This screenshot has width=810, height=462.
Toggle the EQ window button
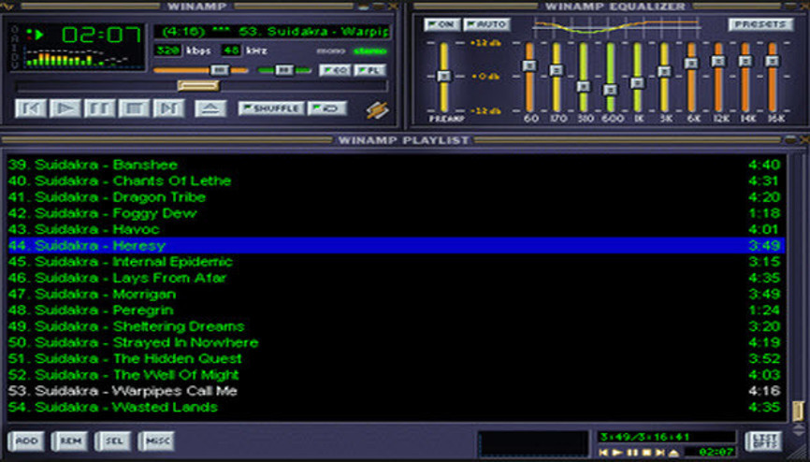coord(335,70)
